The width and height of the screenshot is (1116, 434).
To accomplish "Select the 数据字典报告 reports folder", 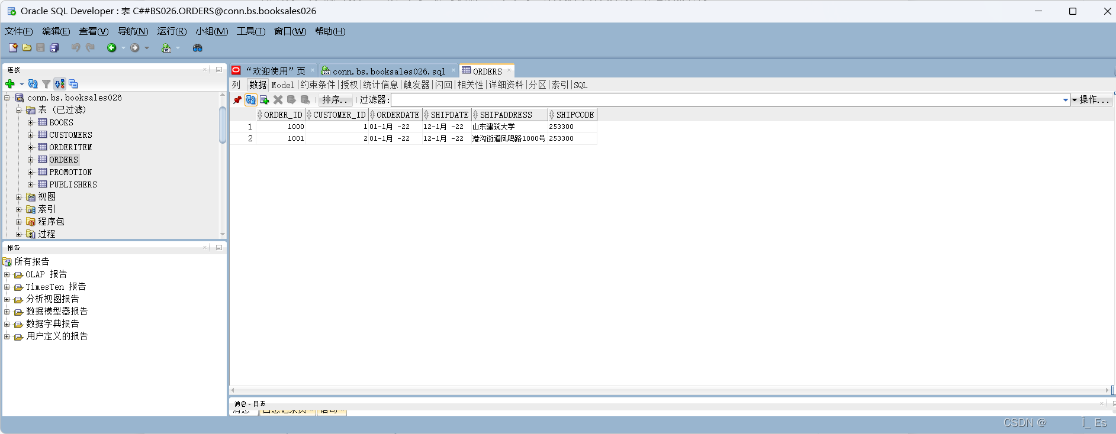I will pos(52,323).
